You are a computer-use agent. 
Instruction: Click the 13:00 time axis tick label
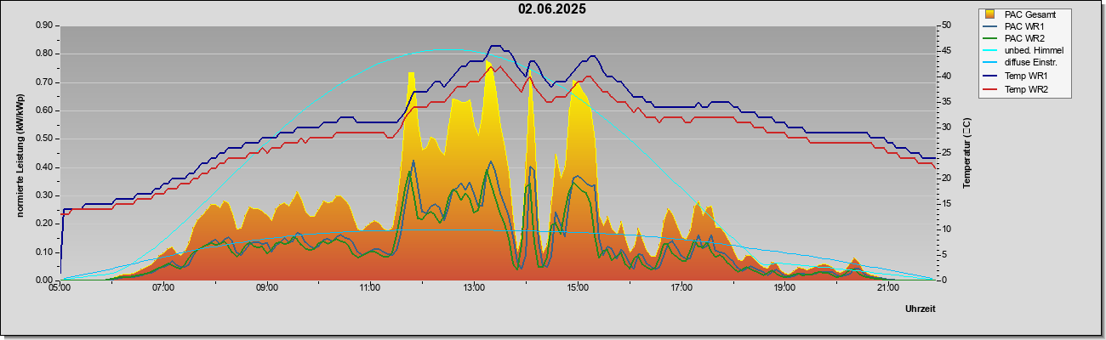[474, 288]
